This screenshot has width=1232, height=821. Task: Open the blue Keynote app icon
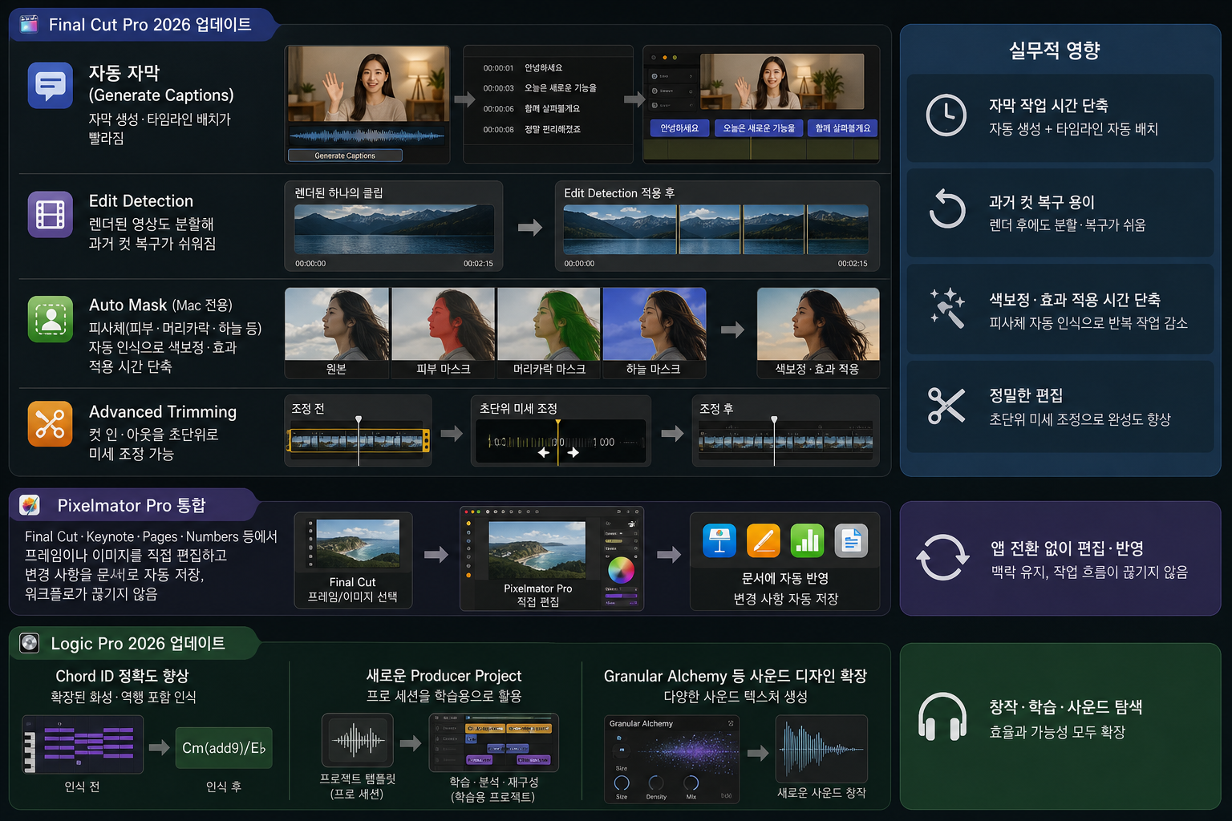tap(719, 540)
